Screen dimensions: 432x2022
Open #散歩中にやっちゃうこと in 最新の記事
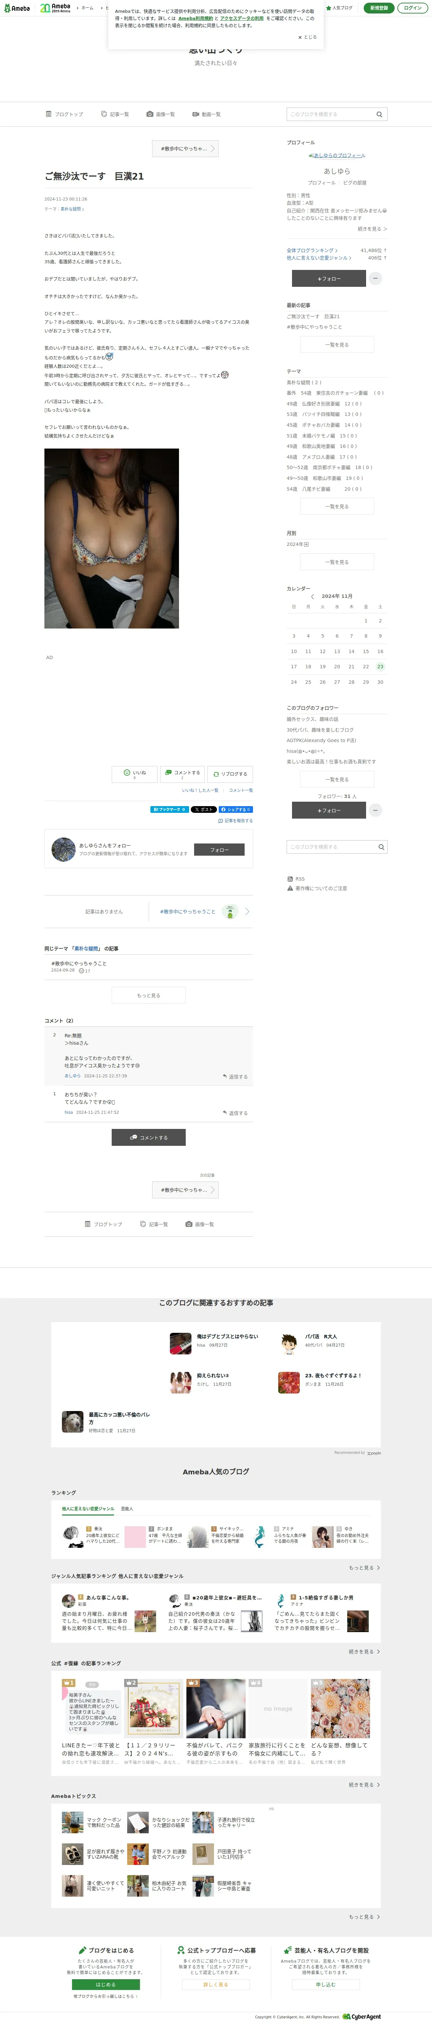click(314, 327)
